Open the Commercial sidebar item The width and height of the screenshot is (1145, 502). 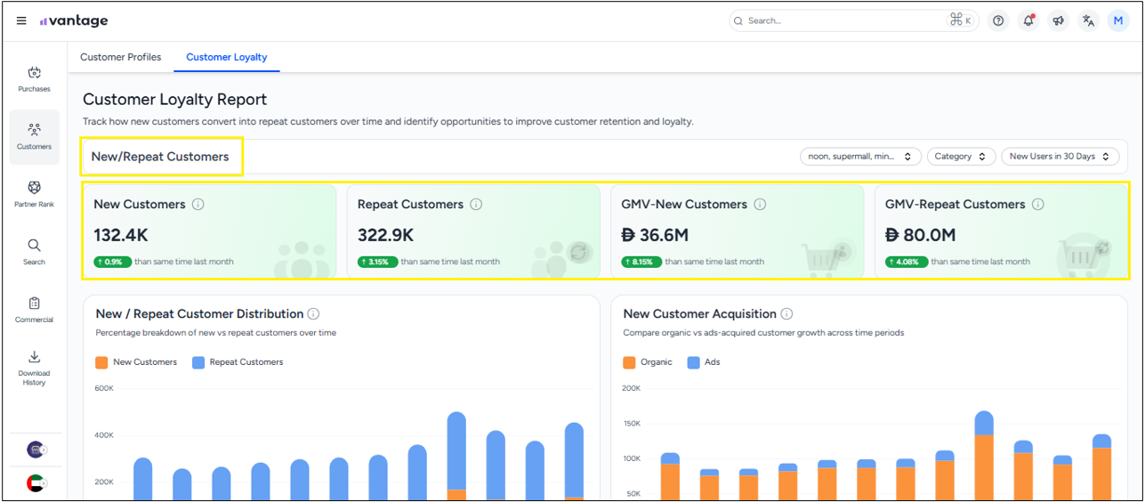(34, 310)
